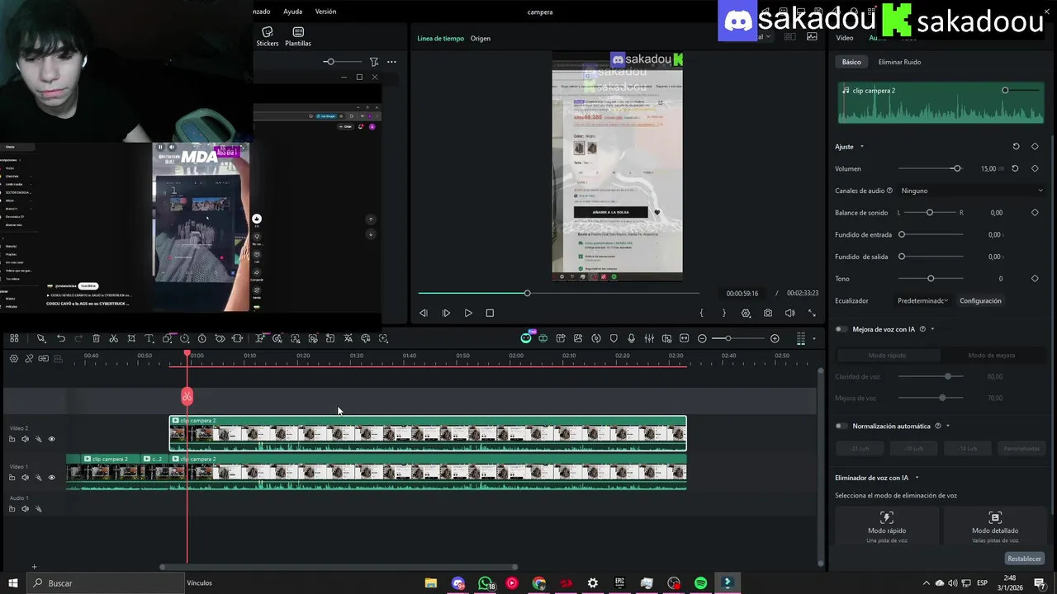Open the Ayuda menu
Screen dimensions: 1057x594
(x=292, y=12)
